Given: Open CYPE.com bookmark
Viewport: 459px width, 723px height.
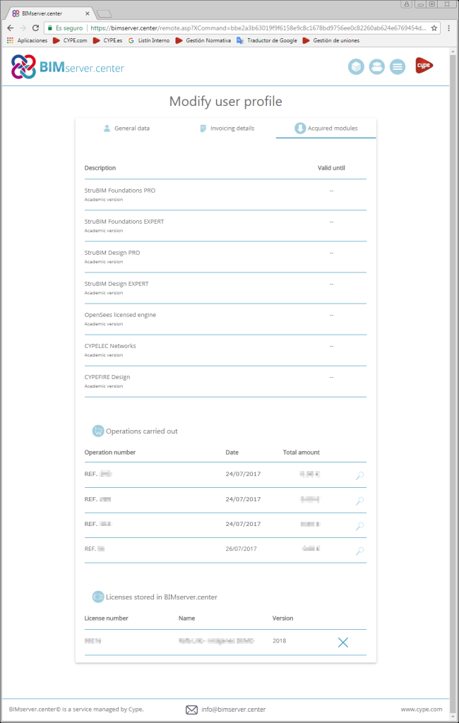Looking at the screenshot, I should point(70,40).
